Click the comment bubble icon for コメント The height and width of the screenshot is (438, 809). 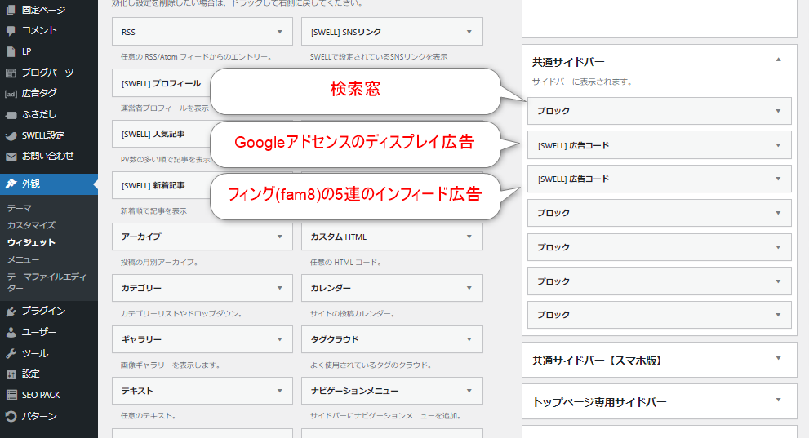(11, 30)
